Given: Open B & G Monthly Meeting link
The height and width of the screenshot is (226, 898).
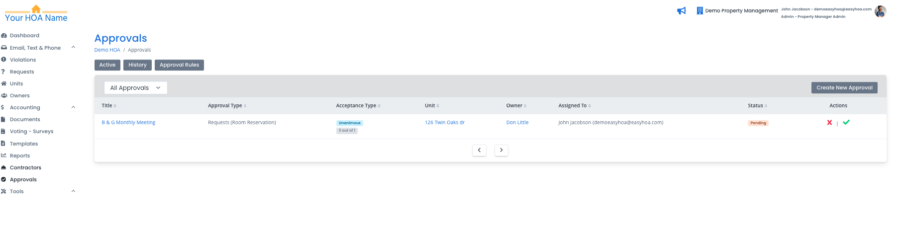Looking at the screenshot, I should [128, 123].
